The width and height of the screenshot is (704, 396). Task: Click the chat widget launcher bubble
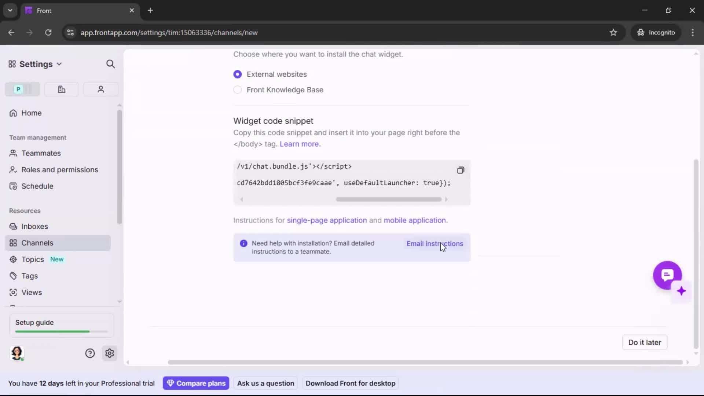(667, 275)
